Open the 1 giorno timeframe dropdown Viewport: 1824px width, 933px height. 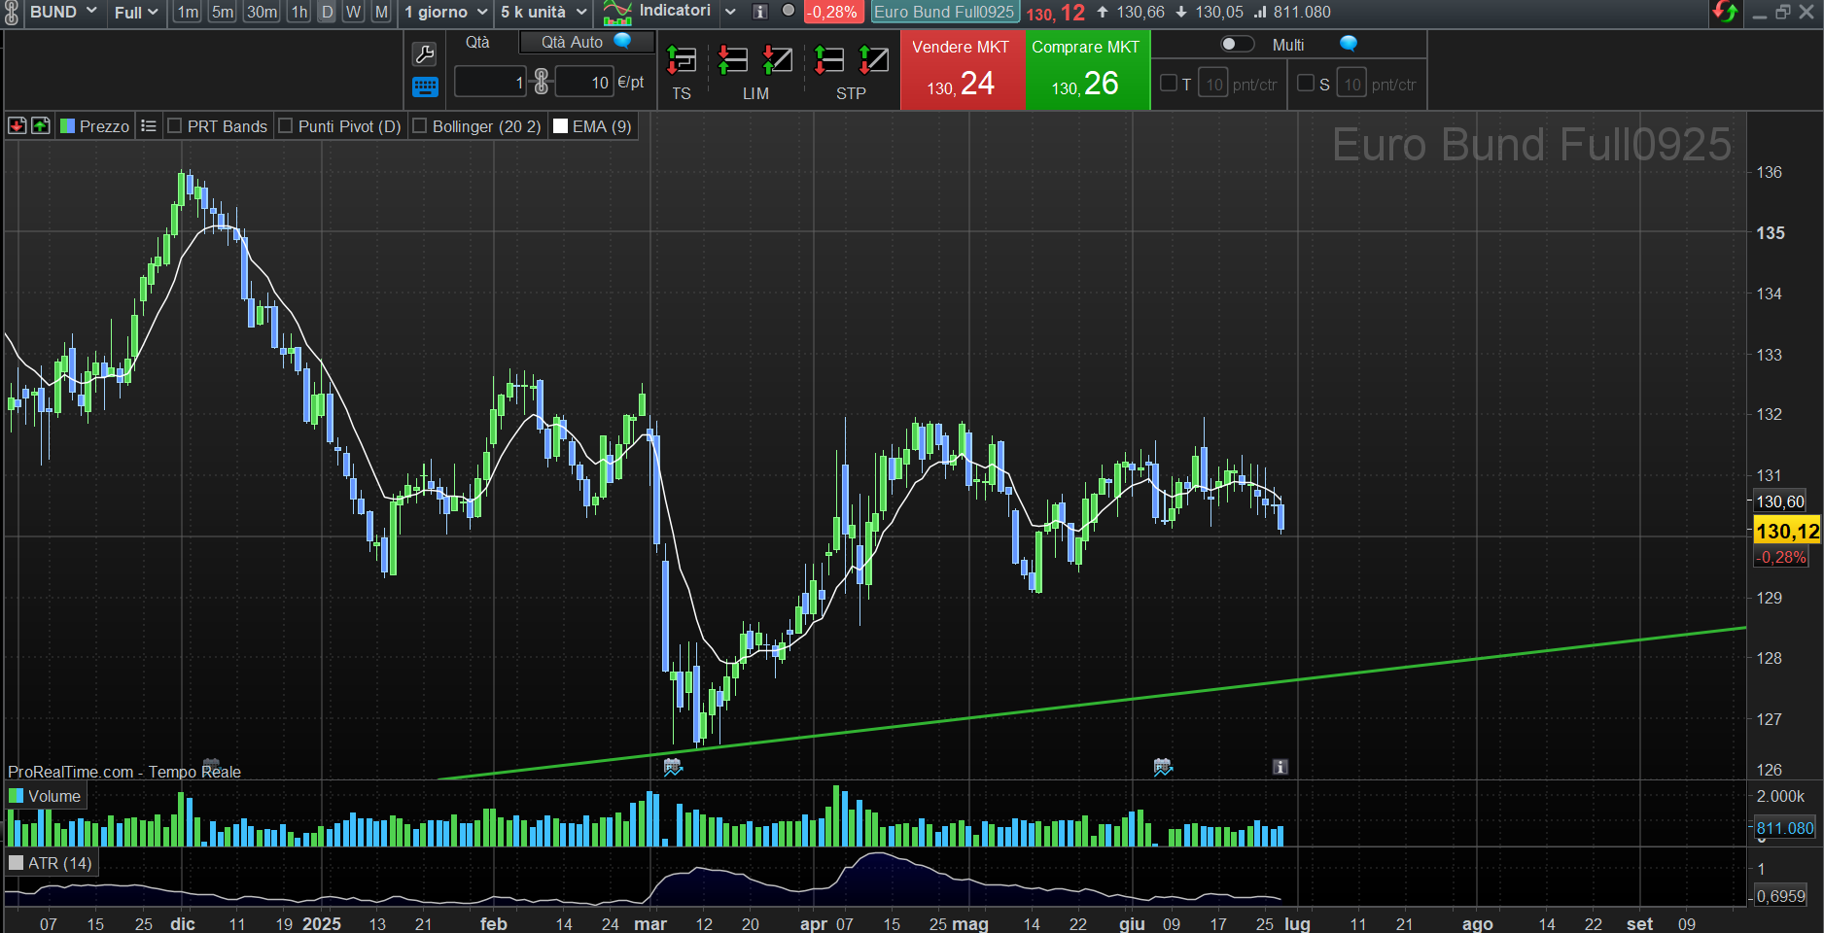pyautogui.click(x=445, y=12)
